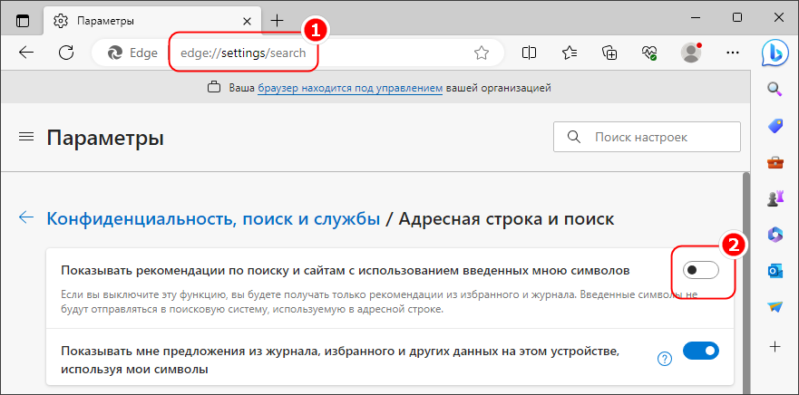Select the Параметры tab
The width and height of the screenshot is (799, 395).
[153, 22]
